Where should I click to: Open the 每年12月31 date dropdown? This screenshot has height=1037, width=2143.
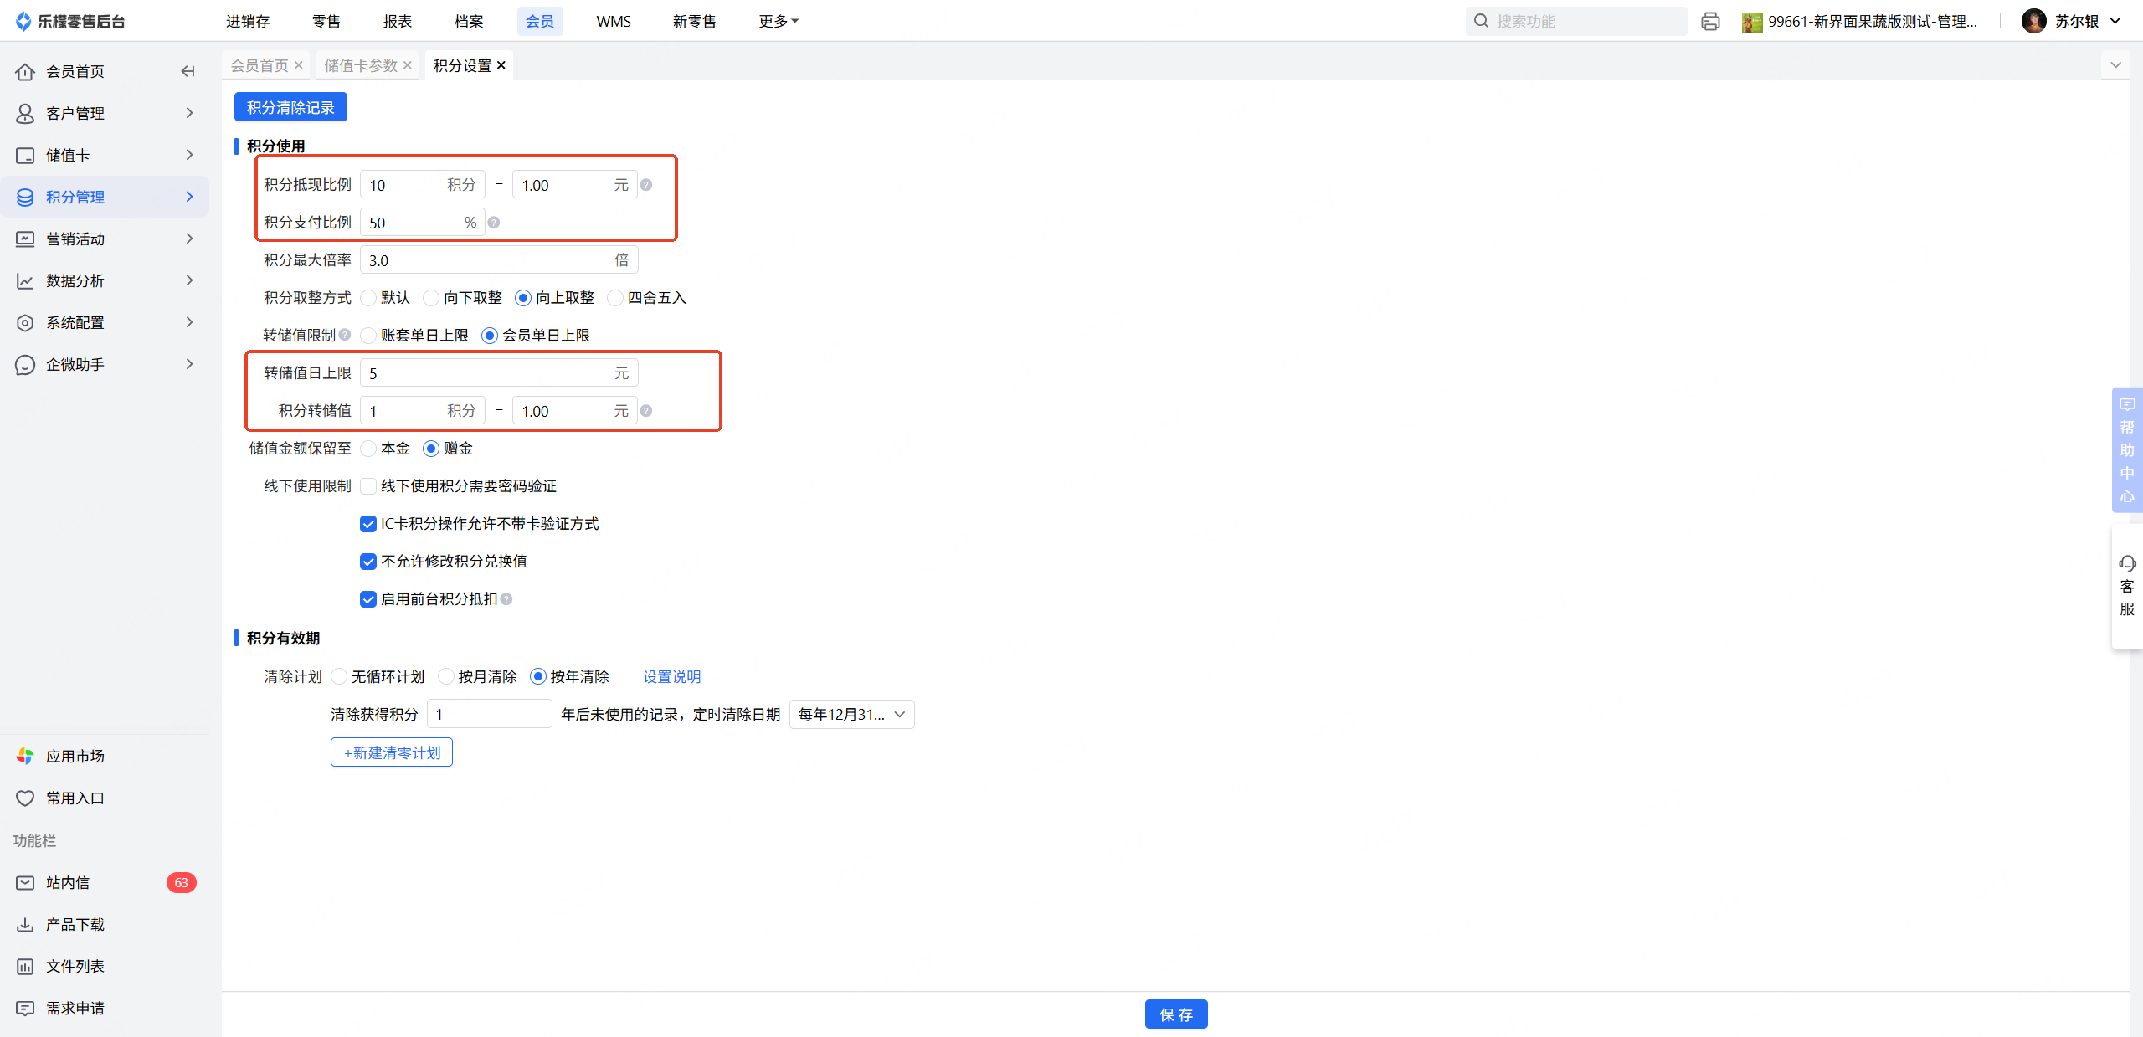click(x=851, y=714)
